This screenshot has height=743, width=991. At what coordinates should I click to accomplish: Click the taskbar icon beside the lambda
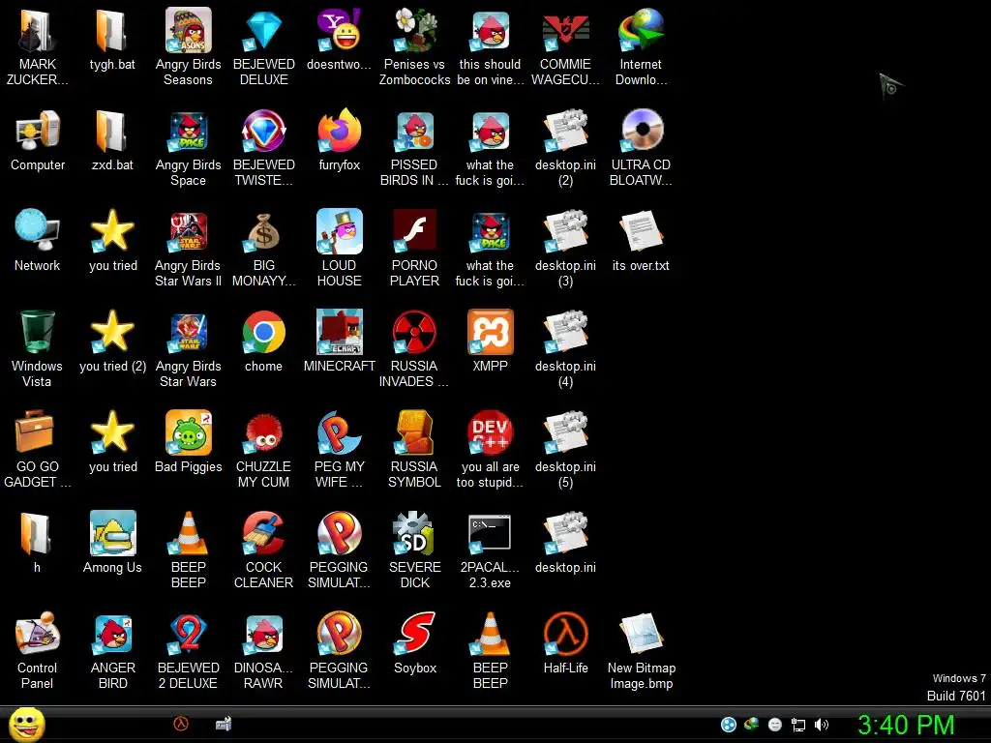224,724
